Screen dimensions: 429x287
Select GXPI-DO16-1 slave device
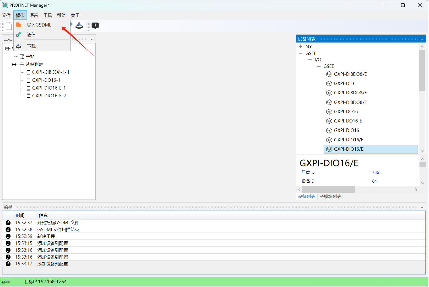[46, 80]
